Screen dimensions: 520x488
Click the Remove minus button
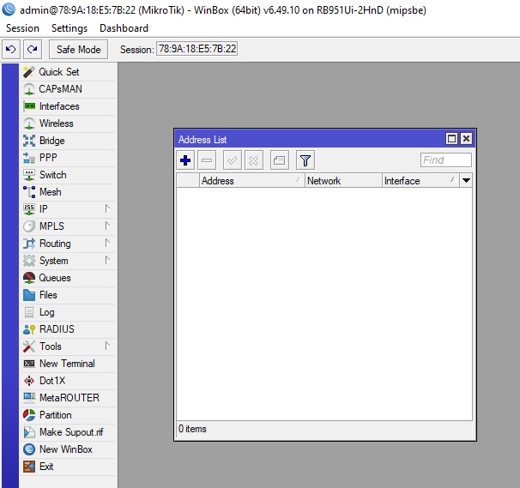[x=207, y=160]
